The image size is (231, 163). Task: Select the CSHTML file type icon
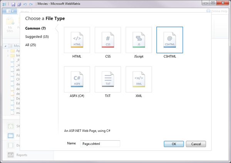tap(170, 40)
